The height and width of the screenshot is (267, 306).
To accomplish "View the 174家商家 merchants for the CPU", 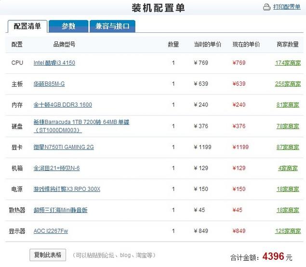I will 288,63.
